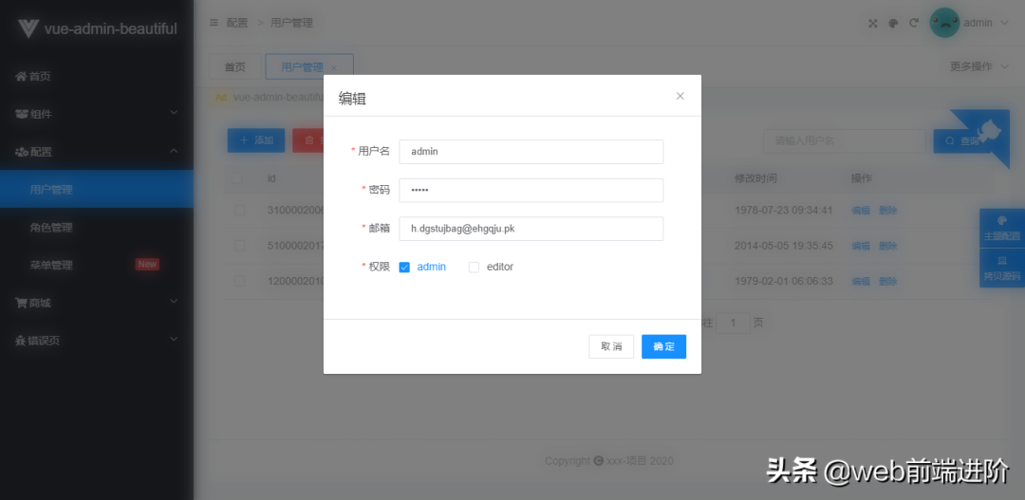Click the 密码 password input field
This screenshot has height=500, width=1025.
coord(531,190)
